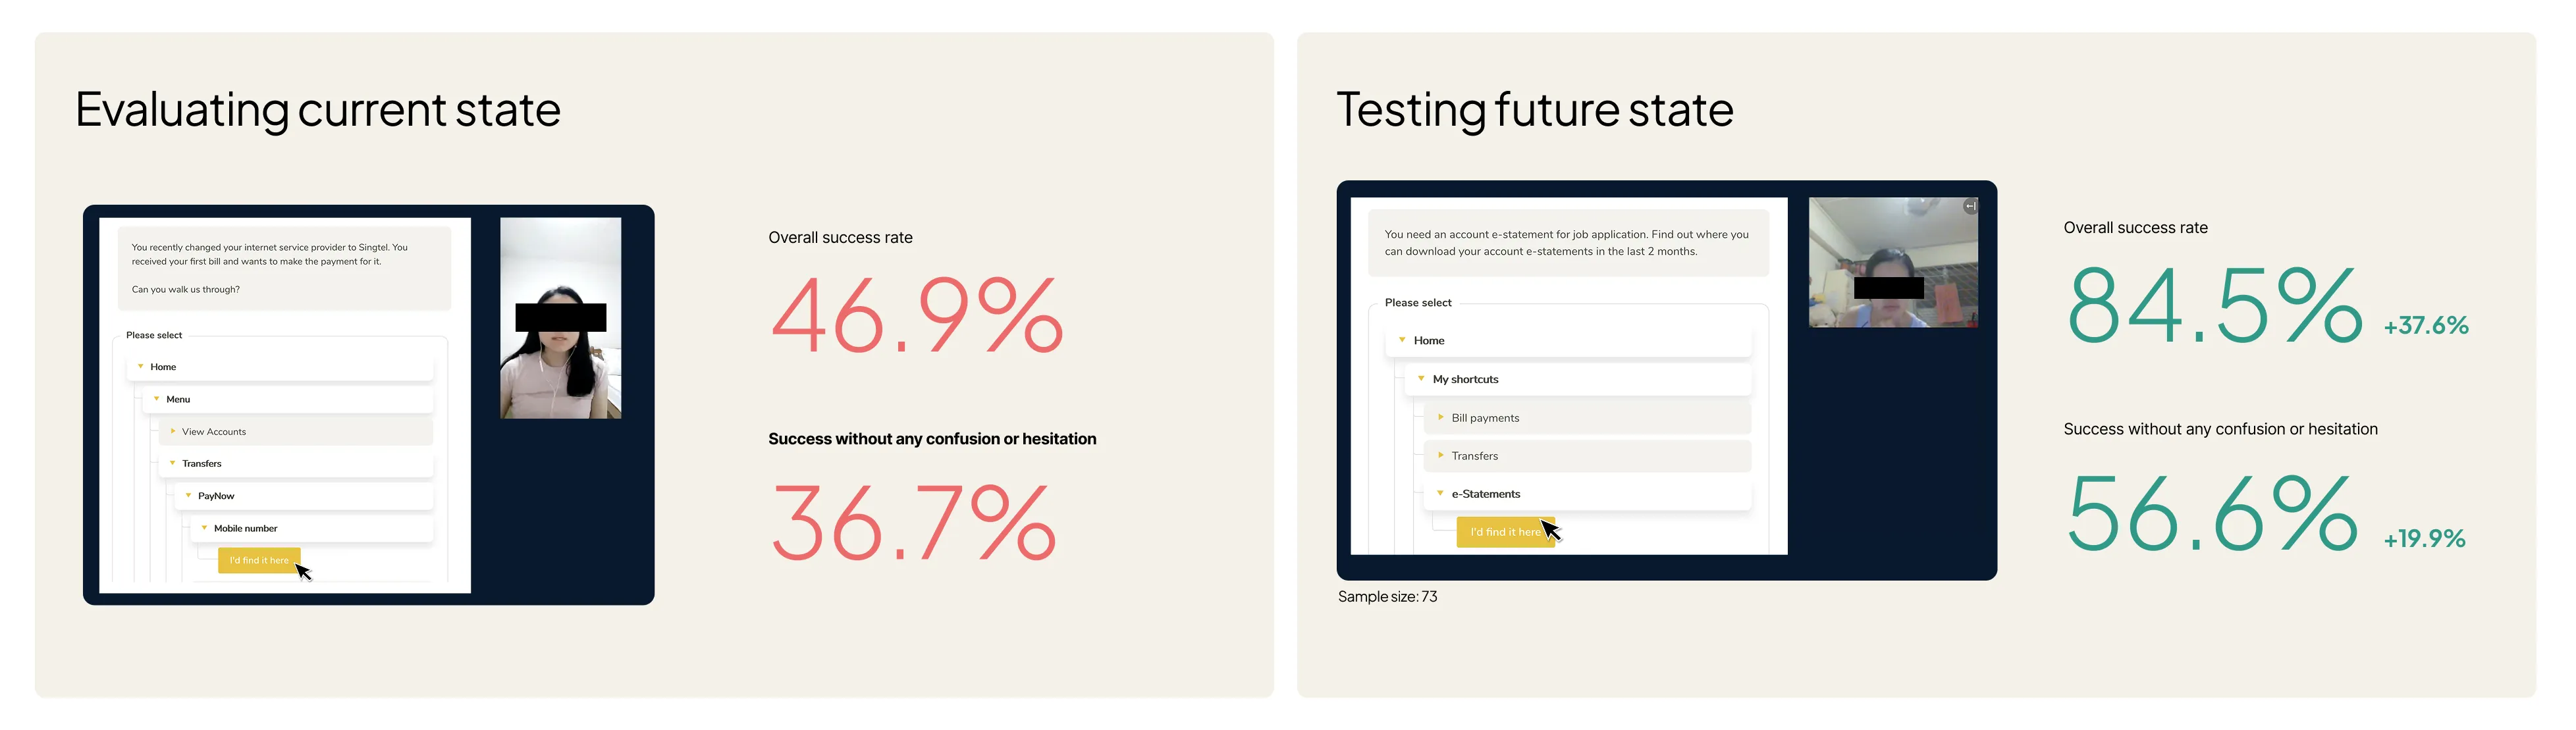The height and width of the screenshot is (730, 2576).
Task: Select the Home row above Menu
Action: click(280, 367)
